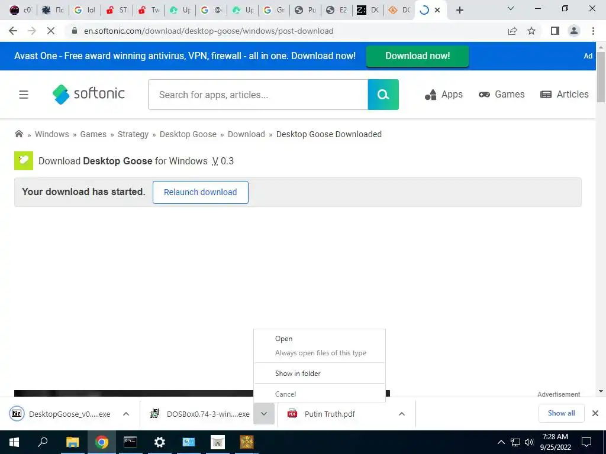Click the Softonic logo

click(89, 94)
